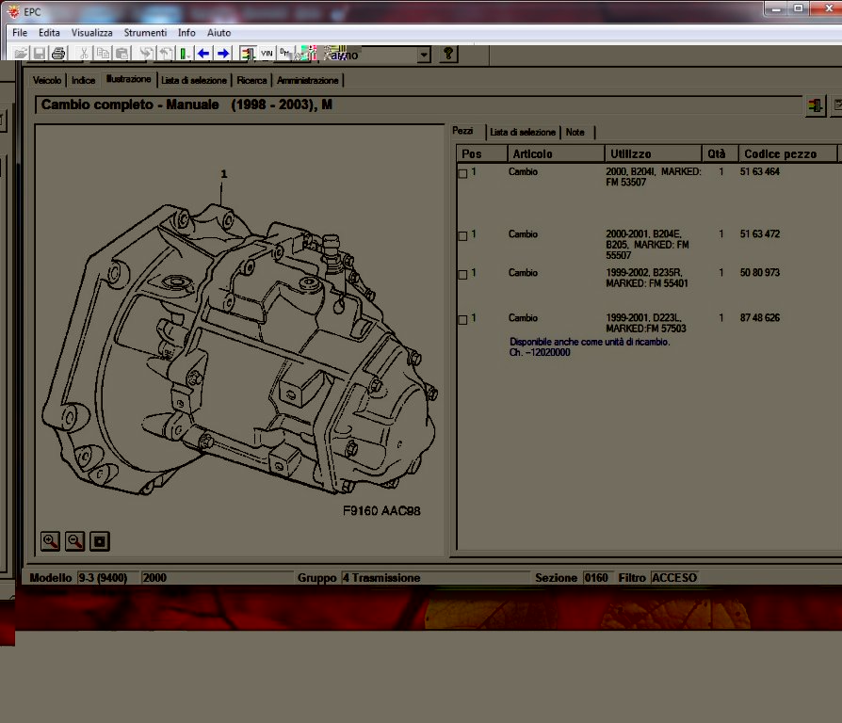Open the toolbar combo box dropdown arrow
Image resolution: width=842 pixels, height=723 pixels.
[x=424, y=55]
